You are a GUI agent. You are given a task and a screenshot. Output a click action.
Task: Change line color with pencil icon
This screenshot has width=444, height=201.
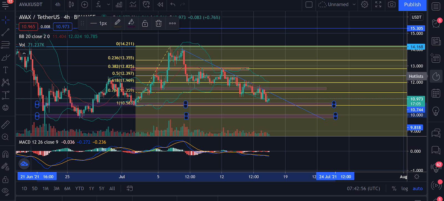click(118, 23)
